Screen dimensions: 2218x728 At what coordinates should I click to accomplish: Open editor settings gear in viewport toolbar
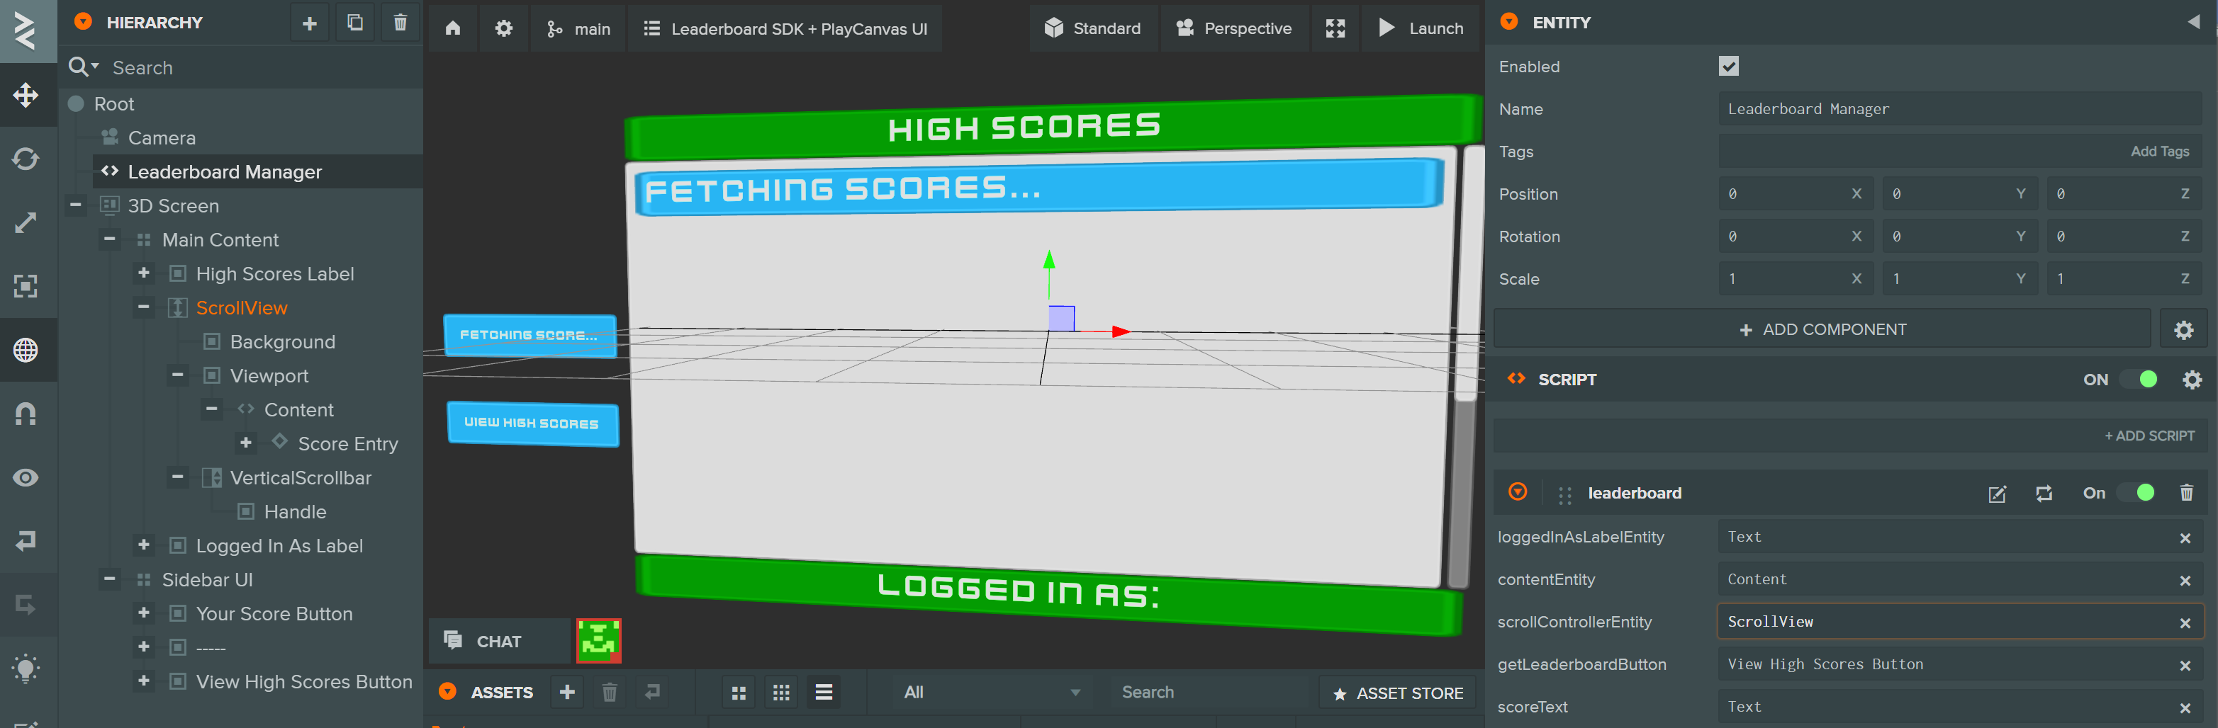(x=504, y=28)
